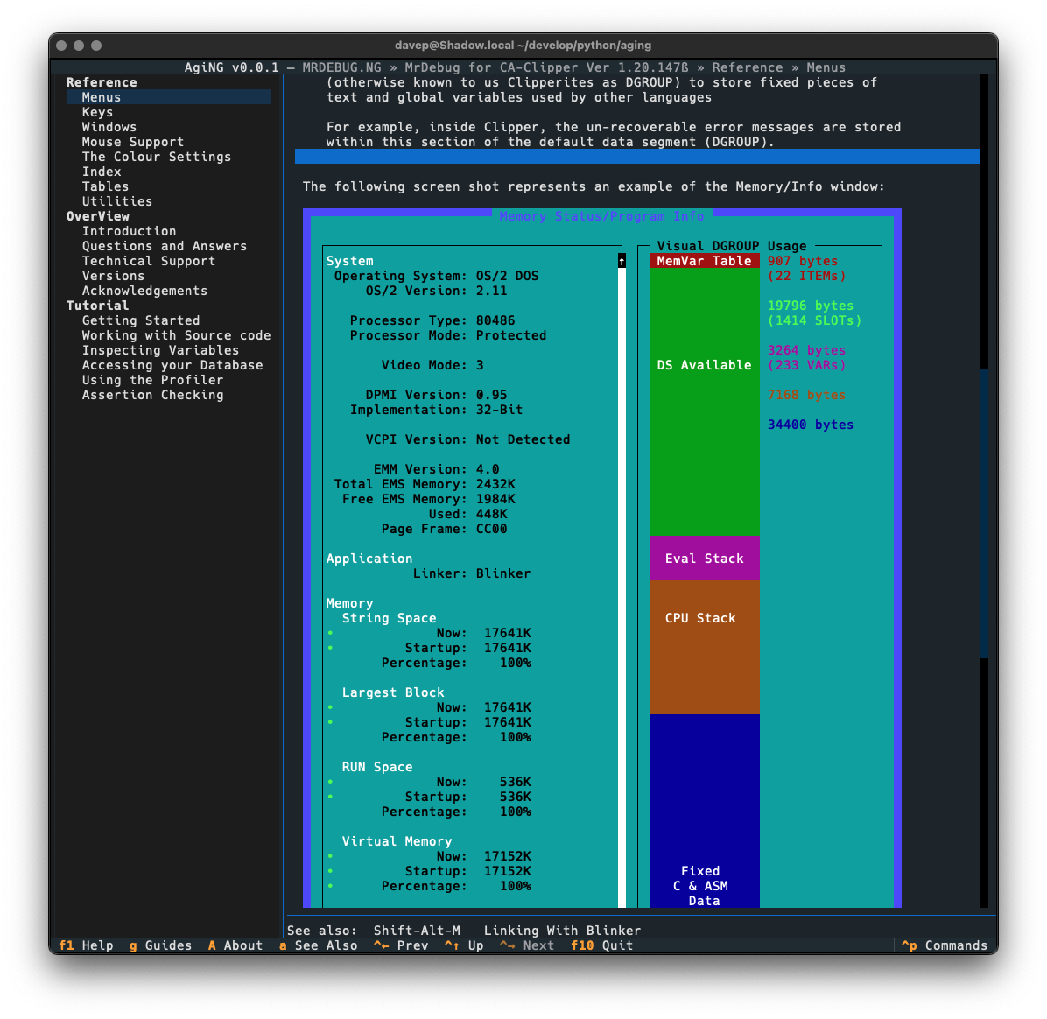Open the Windows reference entry
This screenshot has width=1047, height=1019.
(109, 127)
